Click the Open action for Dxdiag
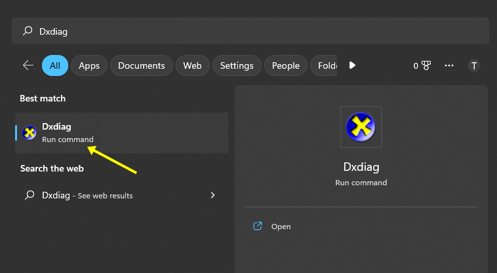Screen dimensions: 497x273 [x=281, y=227]
